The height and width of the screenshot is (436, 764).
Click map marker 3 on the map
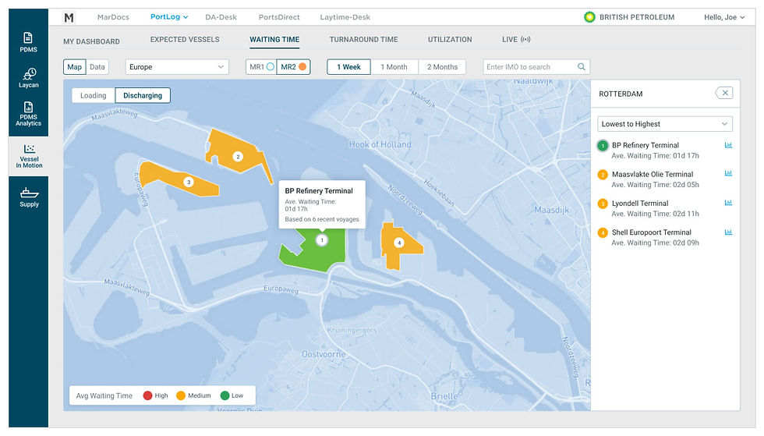pos(189,182)
